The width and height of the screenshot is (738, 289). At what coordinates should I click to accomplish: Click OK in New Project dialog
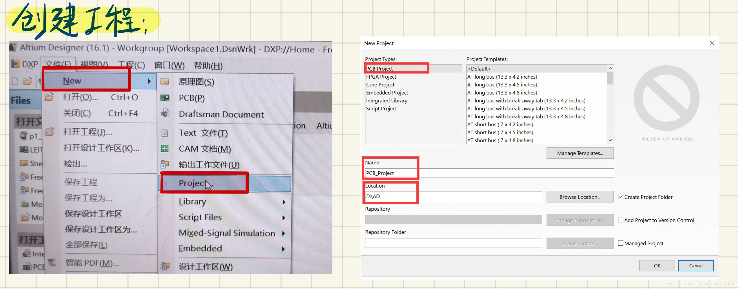pyautogui.click(x=657, y=266)
